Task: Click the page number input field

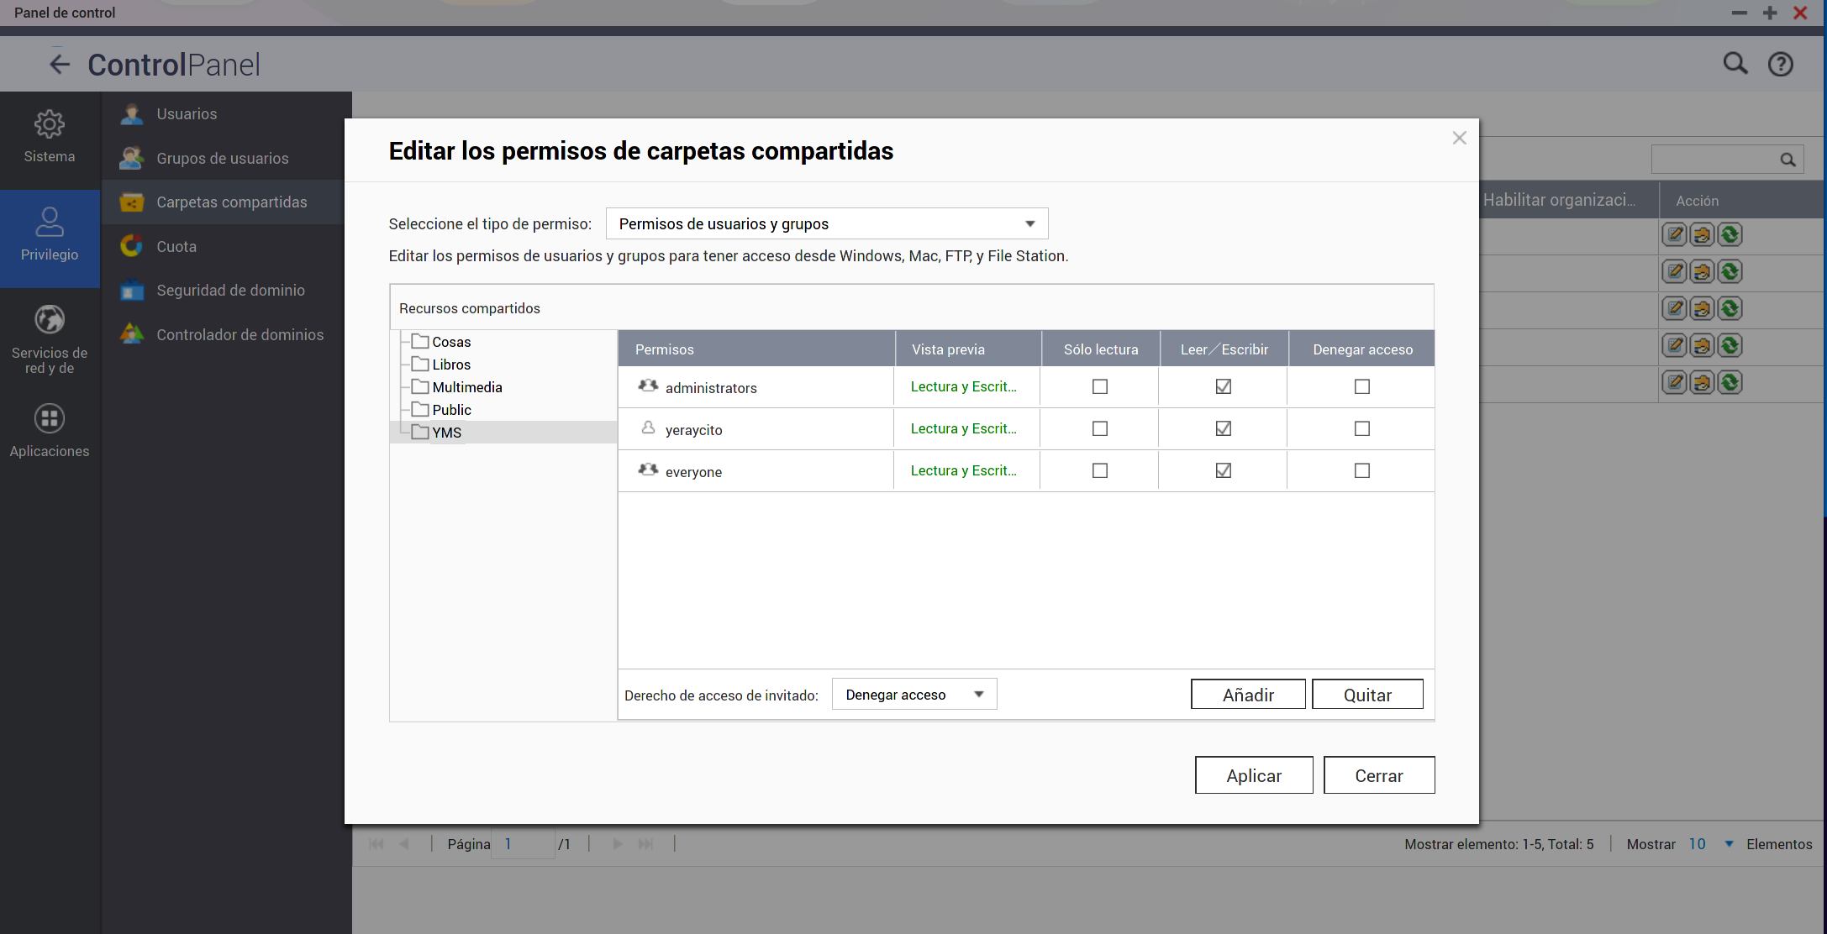Action: click(x=523, y=844)
